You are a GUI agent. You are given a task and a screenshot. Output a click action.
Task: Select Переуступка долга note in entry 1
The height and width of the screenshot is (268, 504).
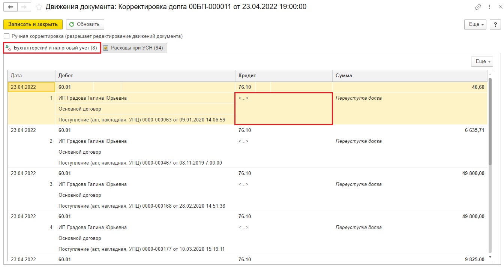point(359,98)
